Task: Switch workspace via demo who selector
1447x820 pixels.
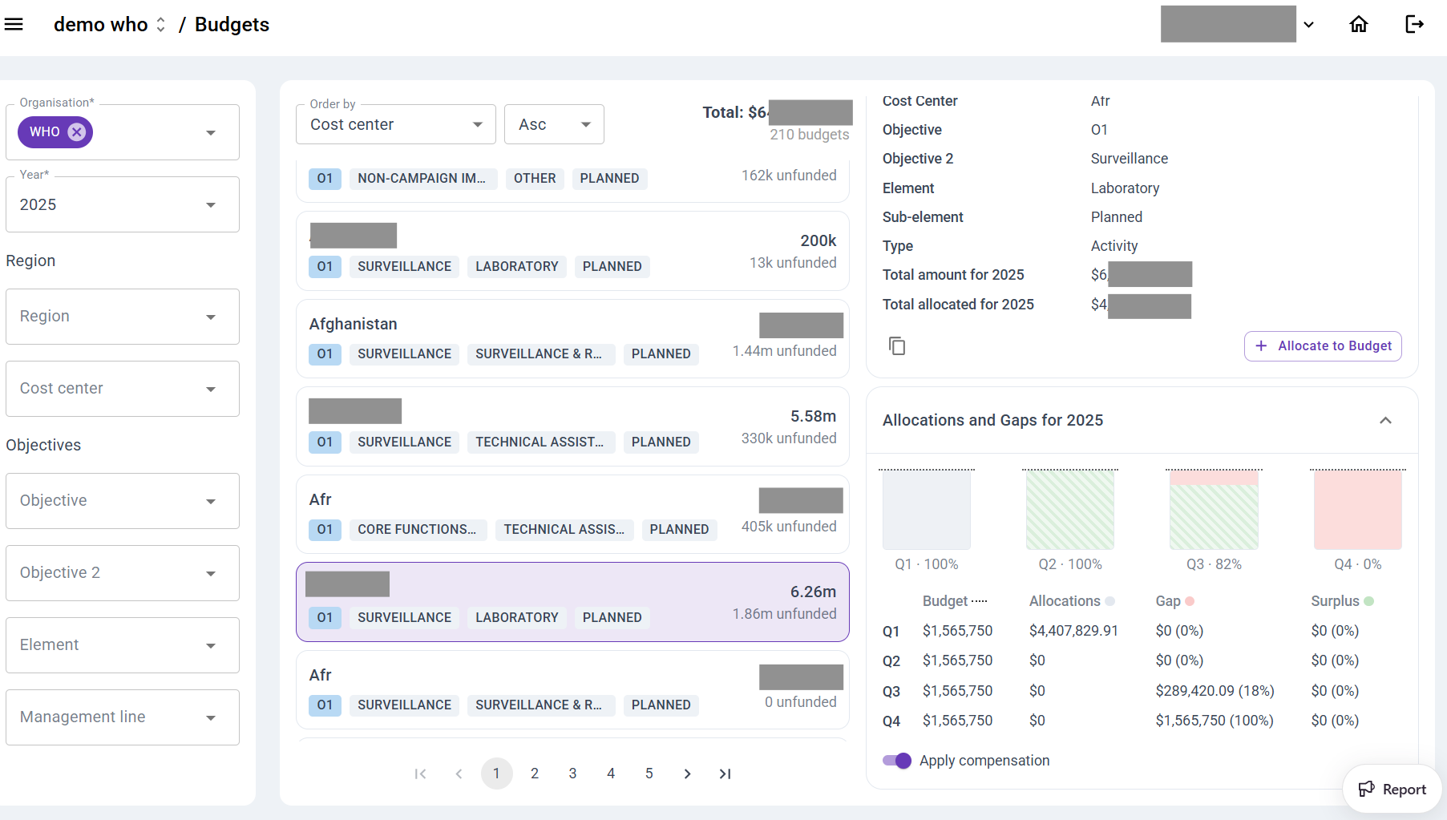Action: (110, 24)
